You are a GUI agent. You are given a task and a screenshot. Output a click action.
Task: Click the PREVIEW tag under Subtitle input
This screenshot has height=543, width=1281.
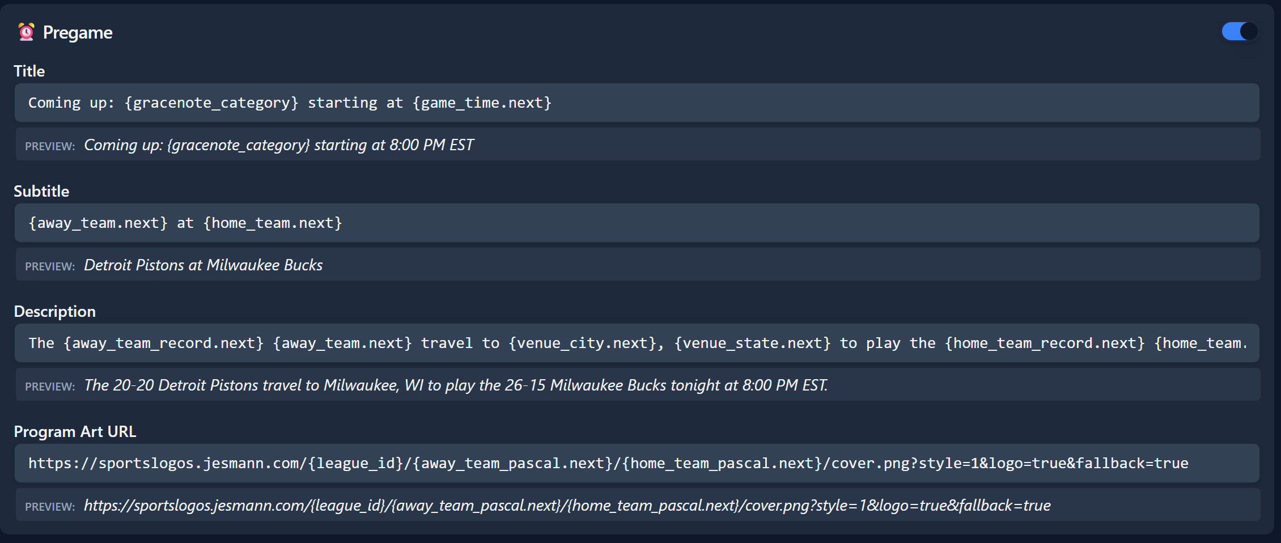point(50,266)
